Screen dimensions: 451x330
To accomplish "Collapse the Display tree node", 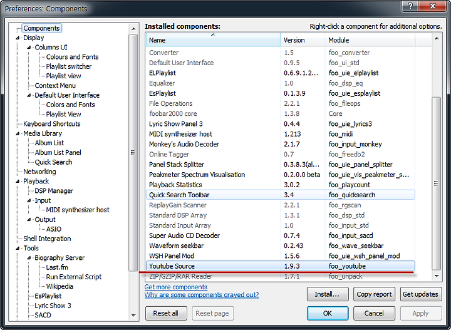I will point(18,38).
